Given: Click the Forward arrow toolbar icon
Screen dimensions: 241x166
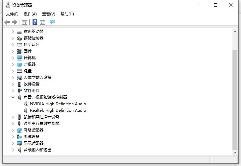Looking at the screenshot, I should tap(14, 22).
